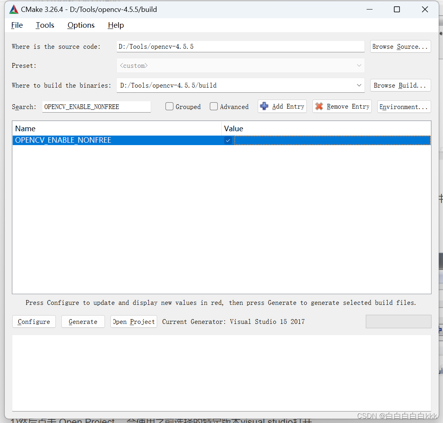The height and width of the screenshot is (423, 443).
Task: Uncheck the OPENCV_ENABLE_NONFREE value checkbox
Action: point(228,140)
